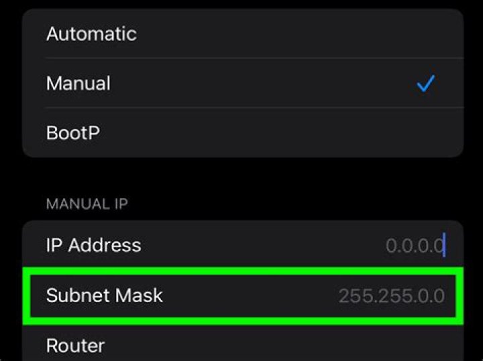This screenshot has height=361, width=483.
Task: Tap the Subnet Mask label
Action: 104,295
